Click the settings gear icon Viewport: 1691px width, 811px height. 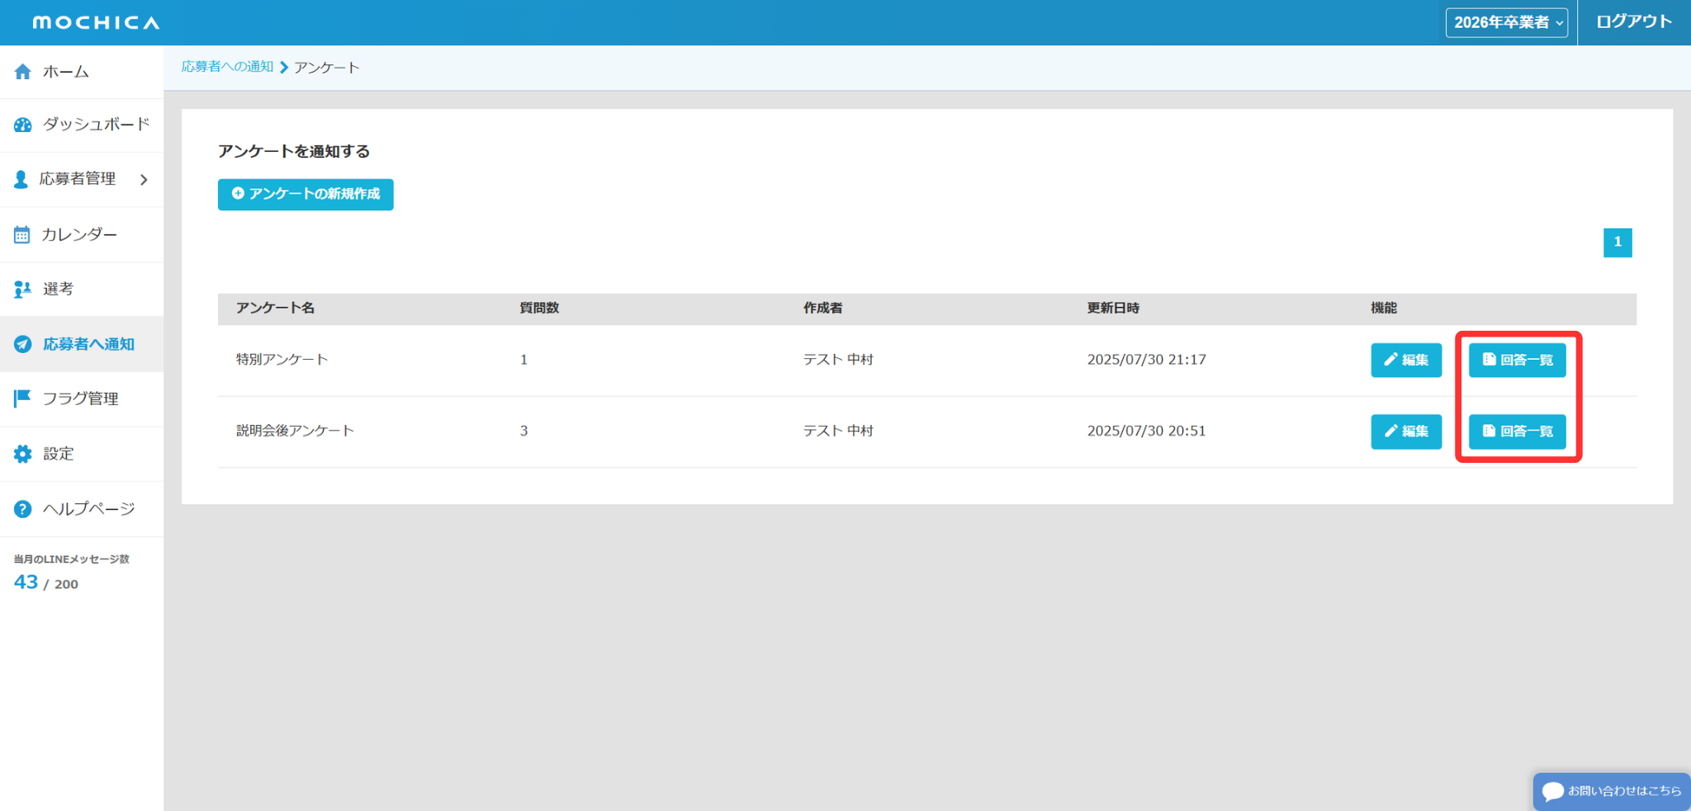(x=22, y=454)
